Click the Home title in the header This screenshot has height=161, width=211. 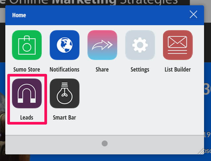pyautogui.click(x=19, y=15)
